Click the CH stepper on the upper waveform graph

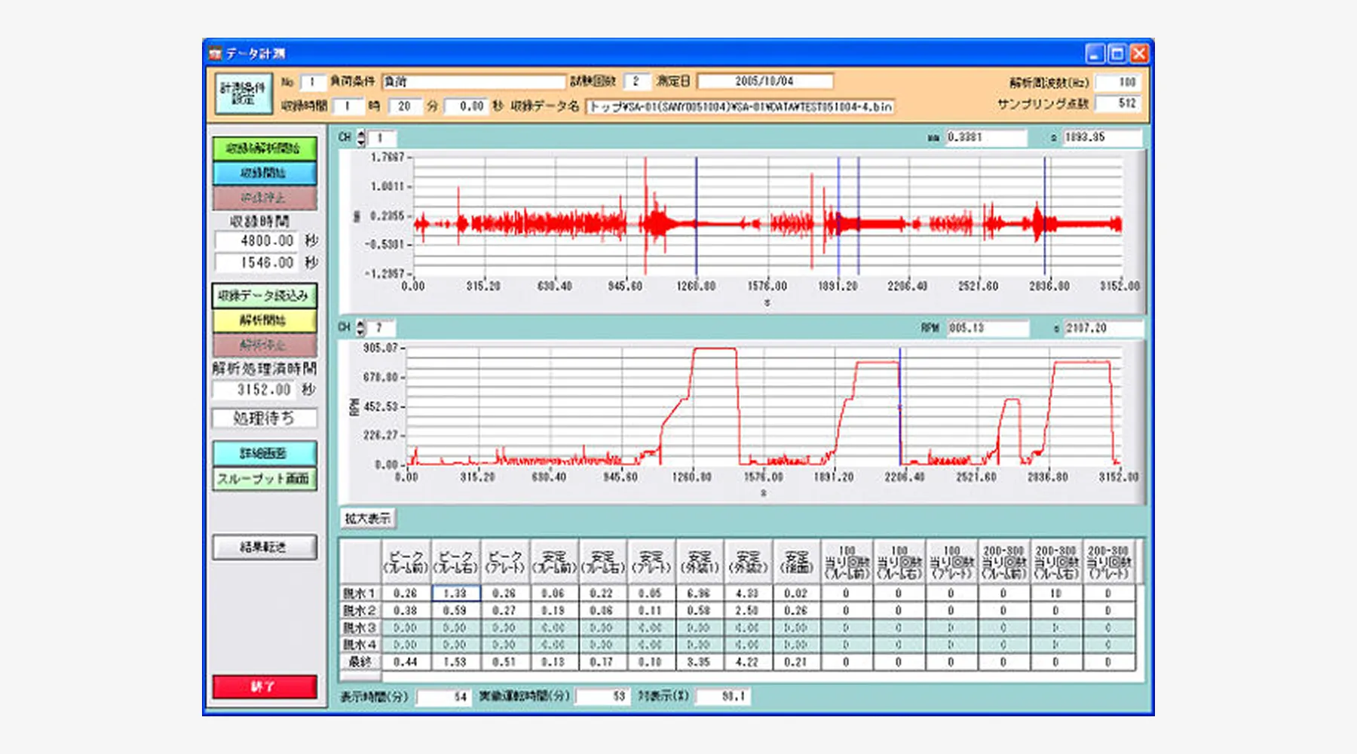pyautogui.click(x=361, y=138)
